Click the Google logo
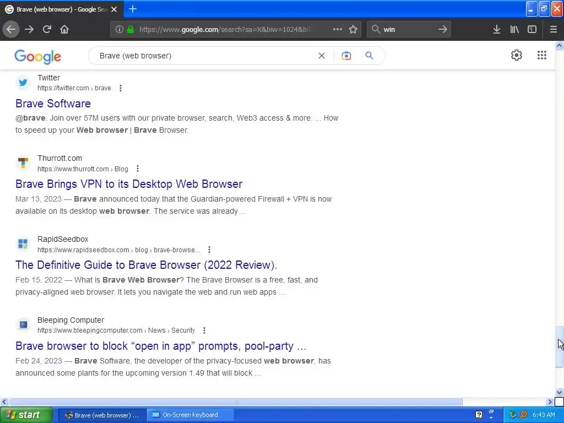Image resolution: width=564 pixels, height=423 pixels. click(38, 57)
